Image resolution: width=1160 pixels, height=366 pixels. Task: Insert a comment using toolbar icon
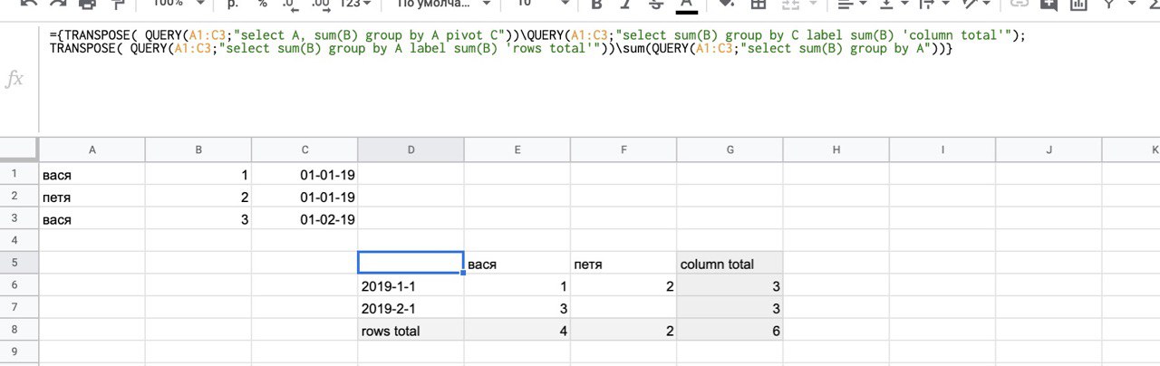point(1049,5)
